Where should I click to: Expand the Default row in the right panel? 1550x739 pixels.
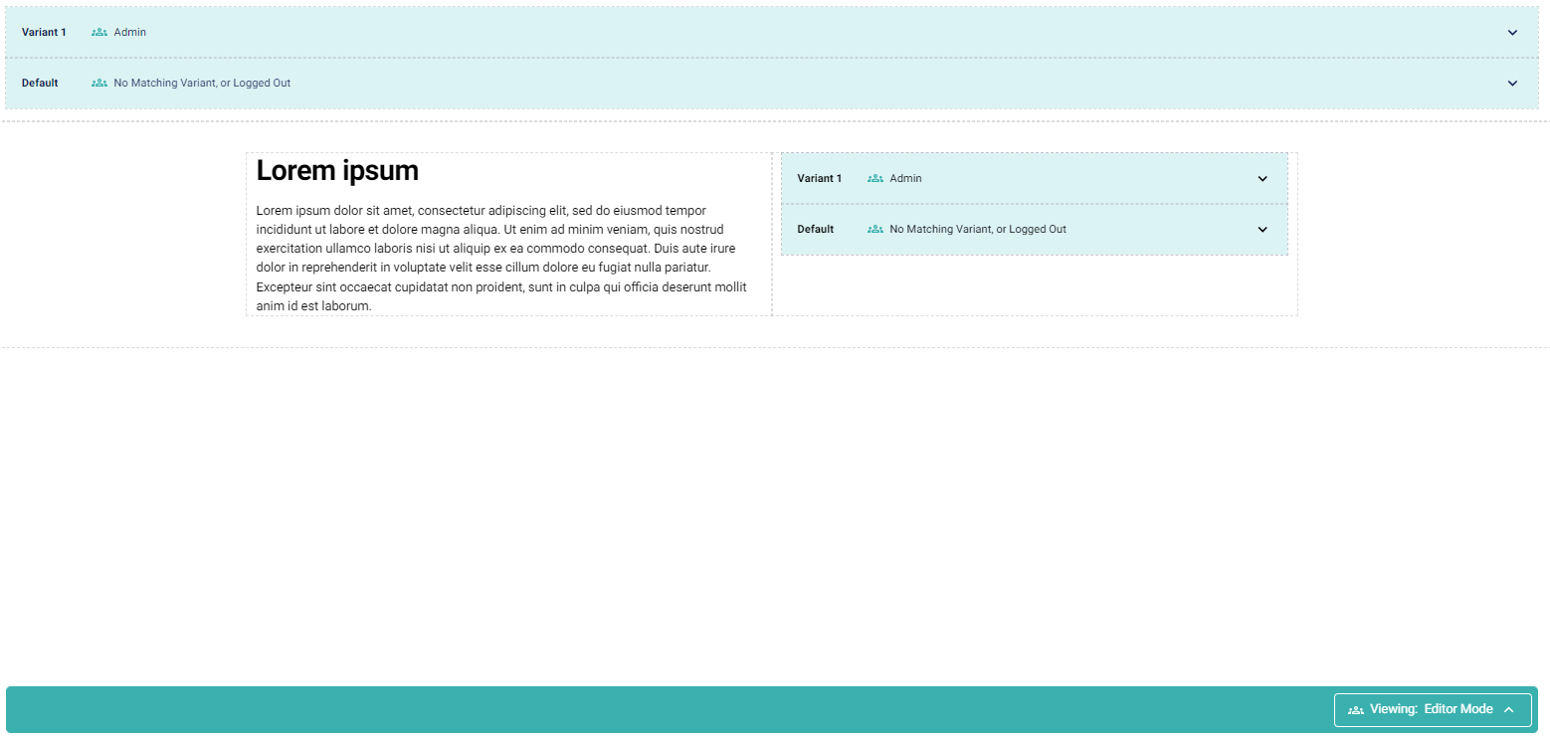click(x=1262, y=229)
